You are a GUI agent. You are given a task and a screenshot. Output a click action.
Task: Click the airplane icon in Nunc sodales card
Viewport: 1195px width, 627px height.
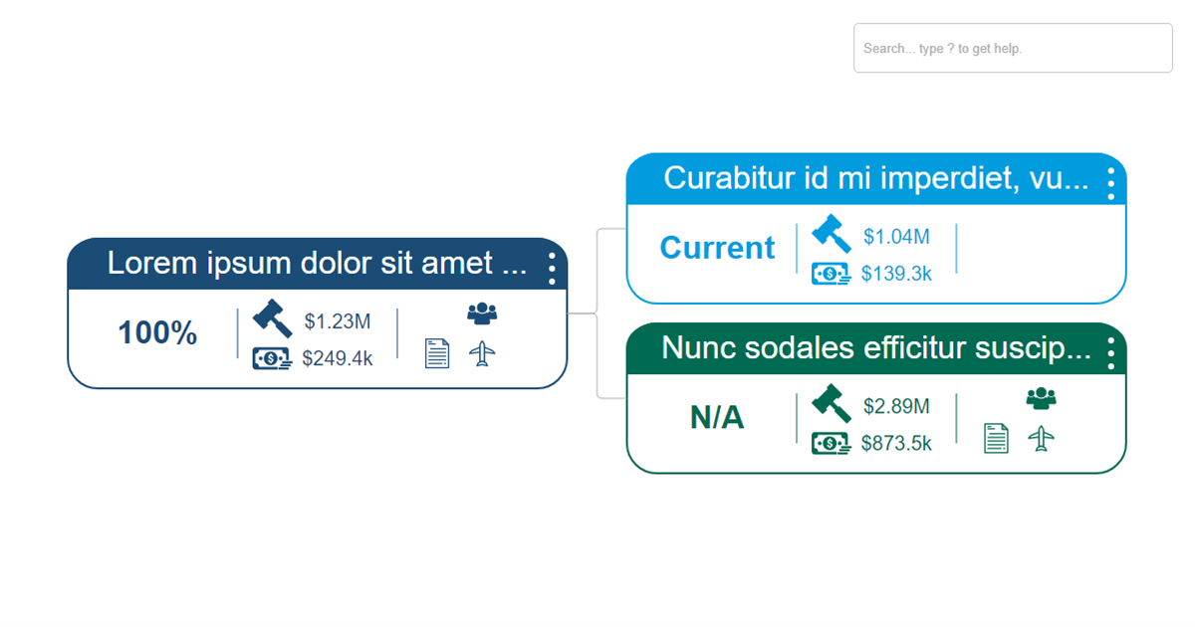[1042, 438]
